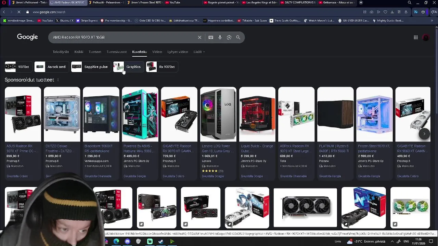Open the Blackstorm 9060XT R5 pelitietokone listing
The height and width of the screenshot is (246, 438).
coord(101,133)
